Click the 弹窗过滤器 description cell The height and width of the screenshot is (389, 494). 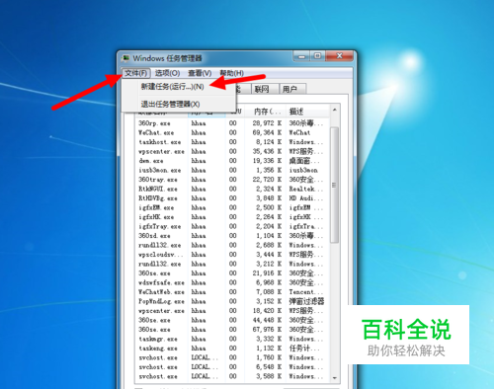pyautogui.click(x=306, y=301)
